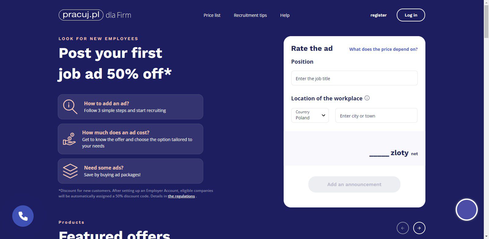Click the job title input field

point(354,78)
